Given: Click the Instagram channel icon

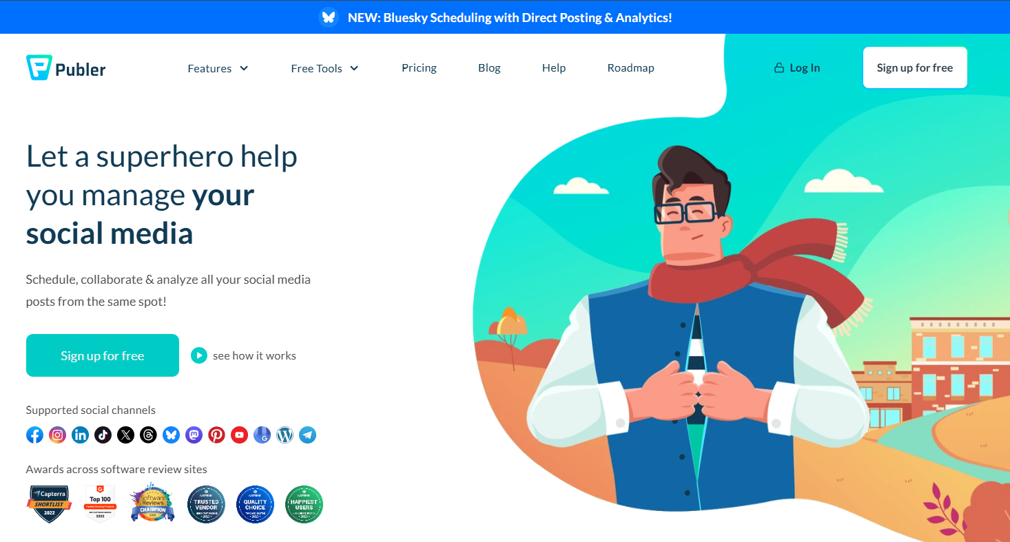Looking at the screenshot, I should (x=57, y=435).
